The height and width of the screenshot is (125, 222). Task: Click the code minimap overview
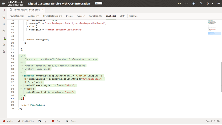pos(214,28)
